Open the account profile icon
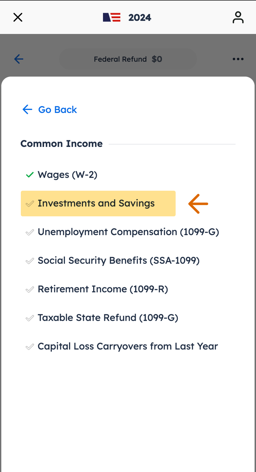This screenshot has width=256, height=472. pyautogui.click(x=238, y=17)
